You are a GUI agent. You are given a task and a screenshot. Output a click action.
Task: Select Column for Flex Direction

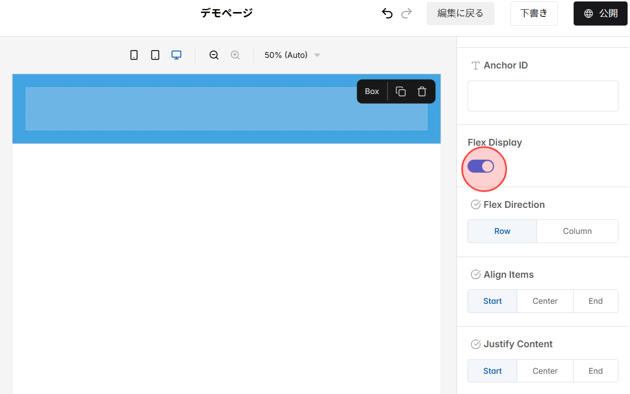click(577, 231)
